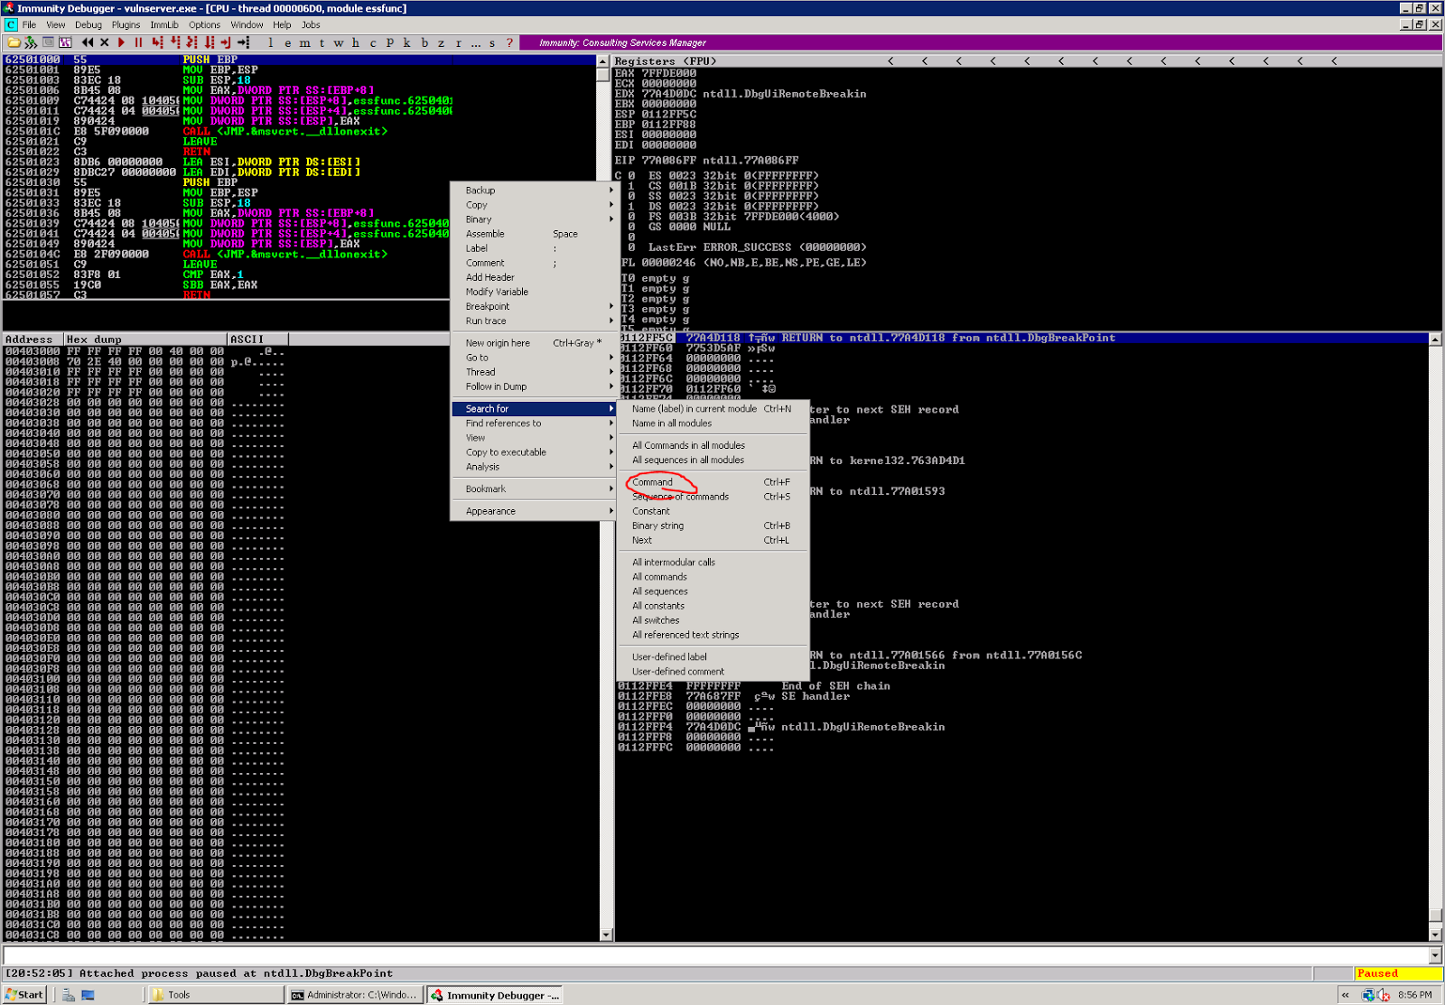Choose Assemble in context menu
This screenshot has height=1005, width=1445.
pos(534,234)
